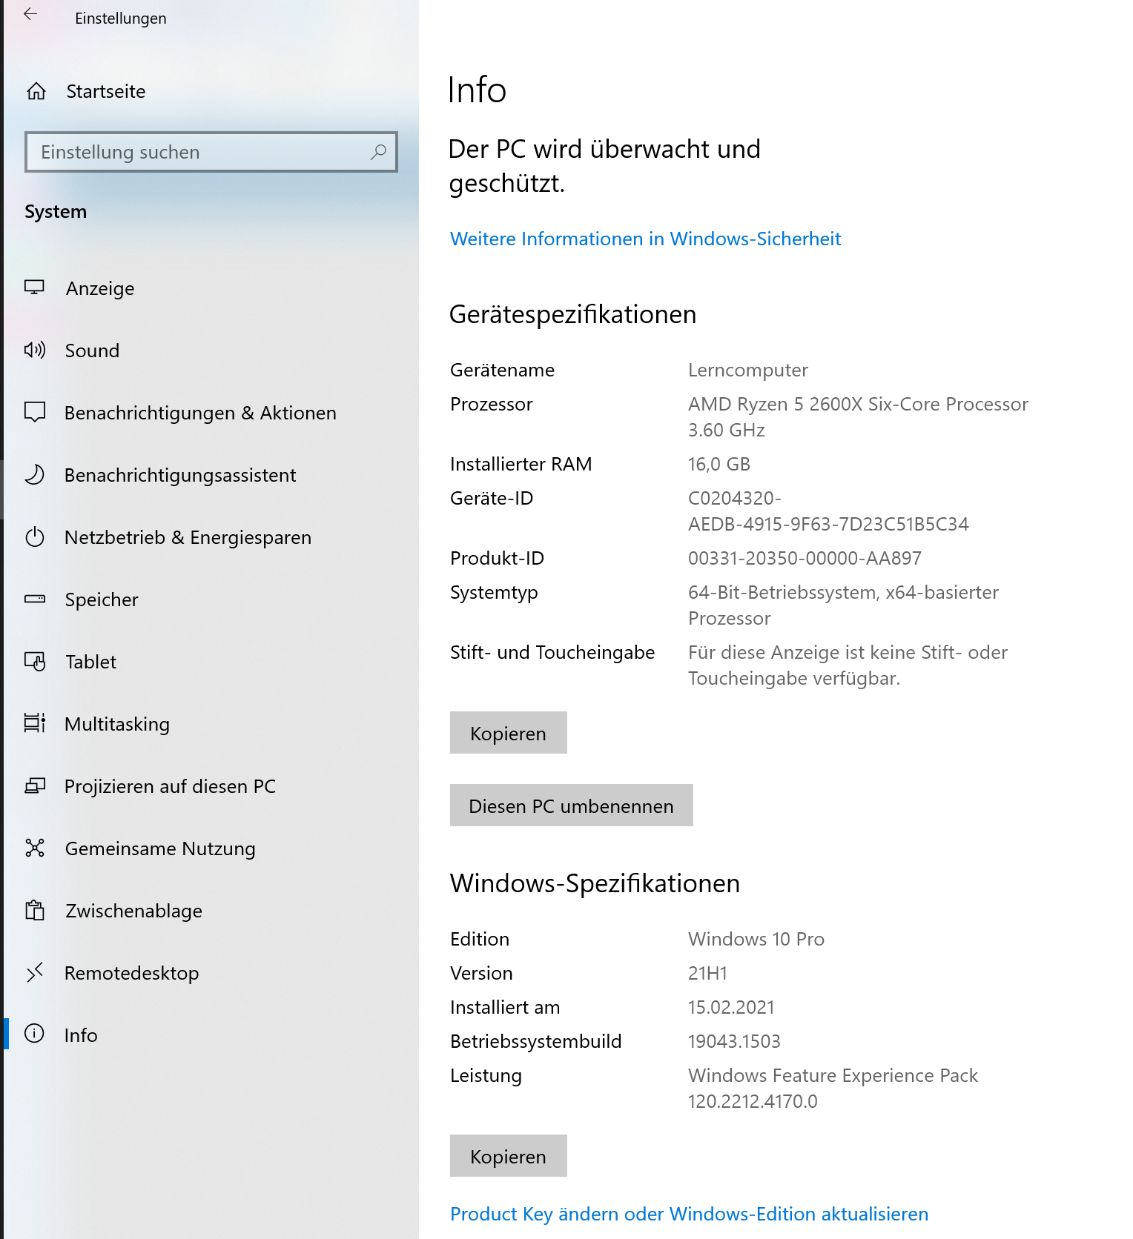Open Zwischenablage settings
The image size is (1133, 1239).
[x=211, y=911]
